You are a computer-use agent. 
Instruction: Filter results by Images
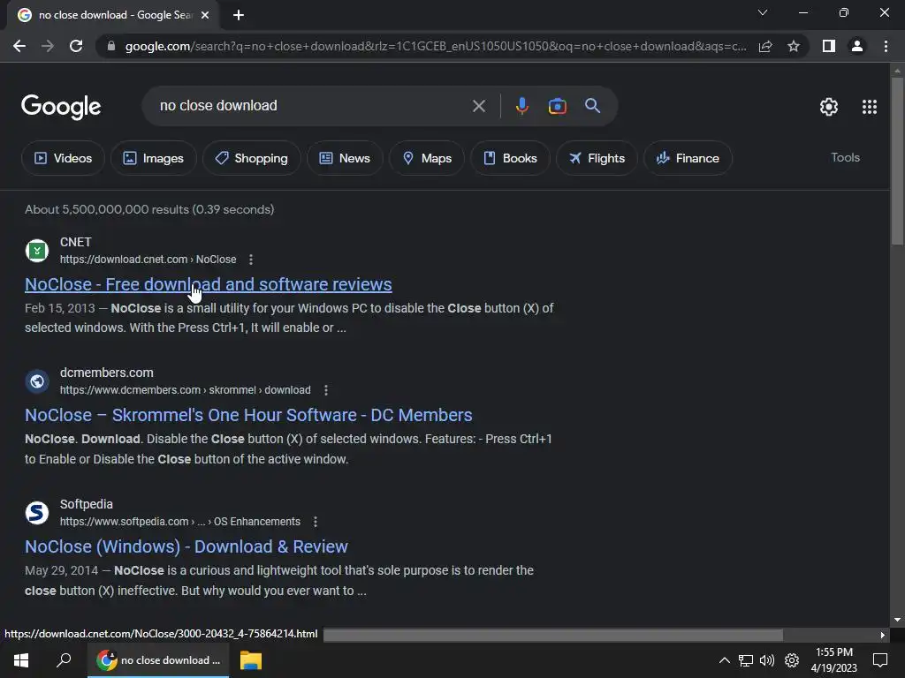(153, 158)
